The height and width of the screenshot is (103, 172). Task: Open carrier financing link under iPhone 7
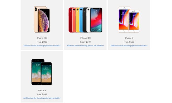[42, 98]
